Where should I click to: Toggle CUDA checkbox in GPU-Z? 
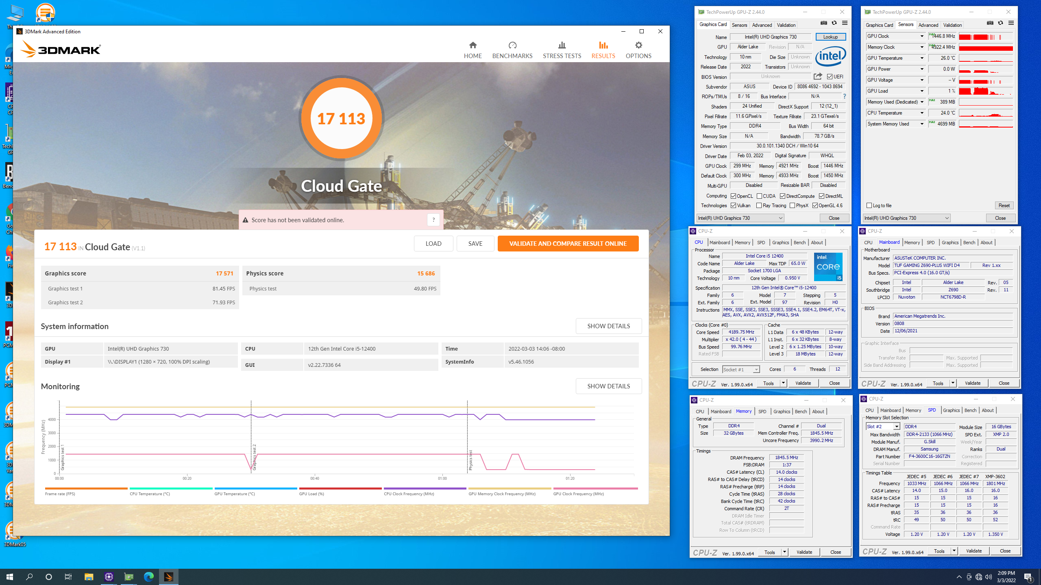(x=759, y=196)
